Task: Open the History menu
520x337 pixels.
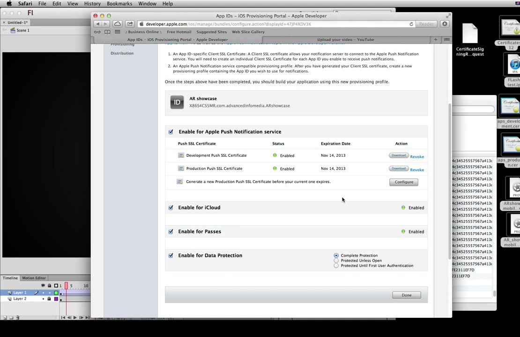Action: point(92,4)
